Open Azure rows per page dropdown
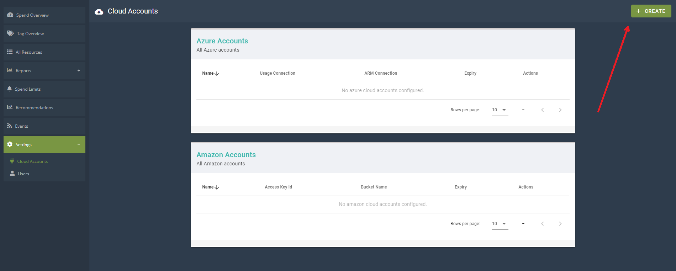 tap(500, 110)
